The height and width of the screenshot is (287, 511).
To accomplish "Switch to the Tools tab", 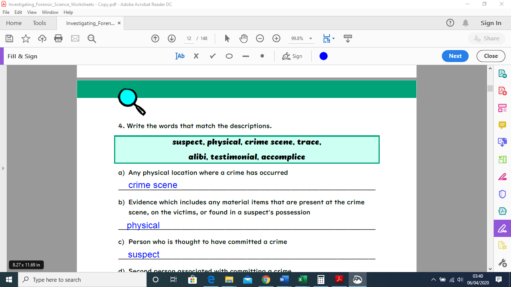I will click(39, 23).
